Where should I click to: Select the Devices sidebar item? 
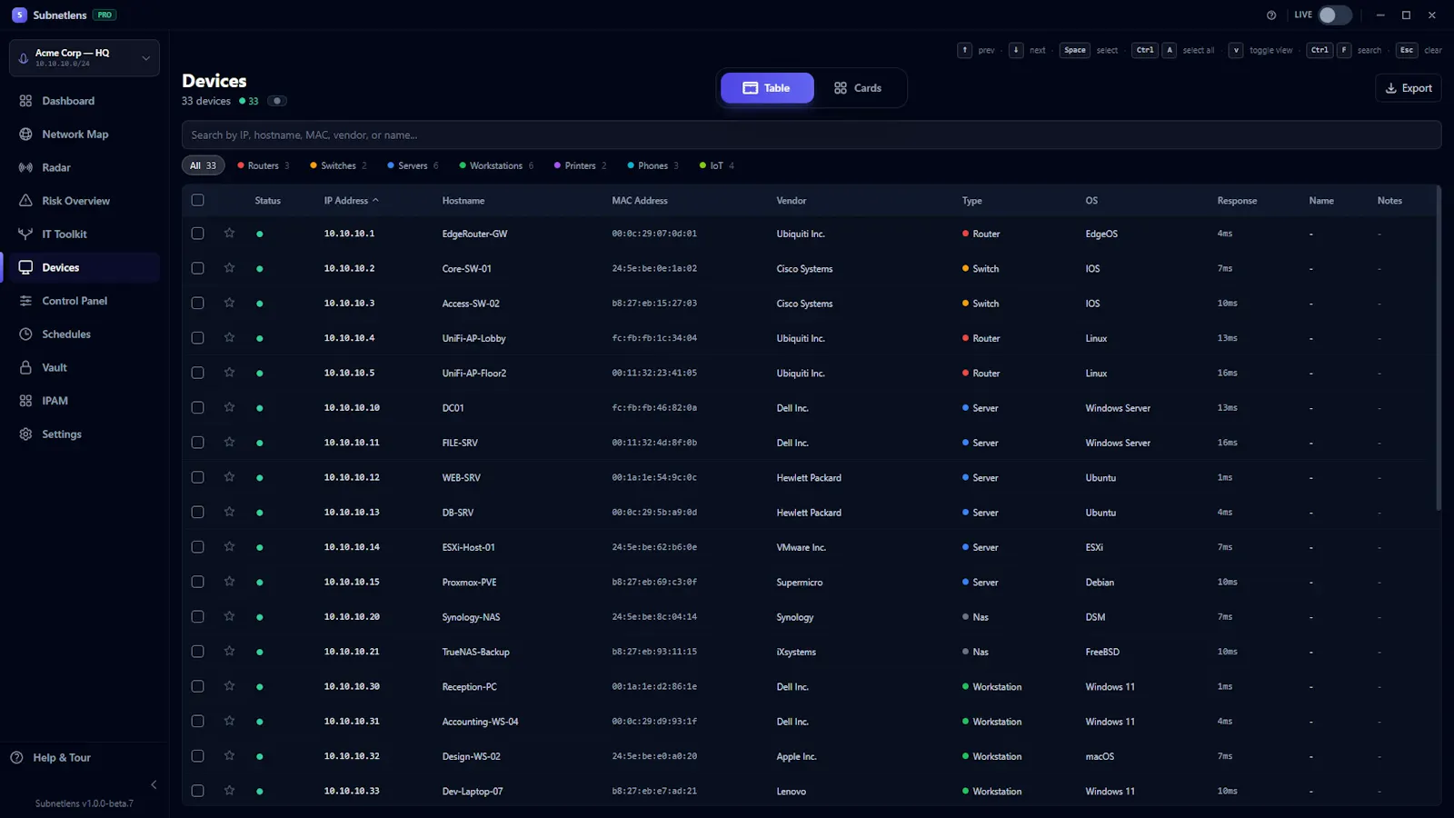[x=84, y=267]
